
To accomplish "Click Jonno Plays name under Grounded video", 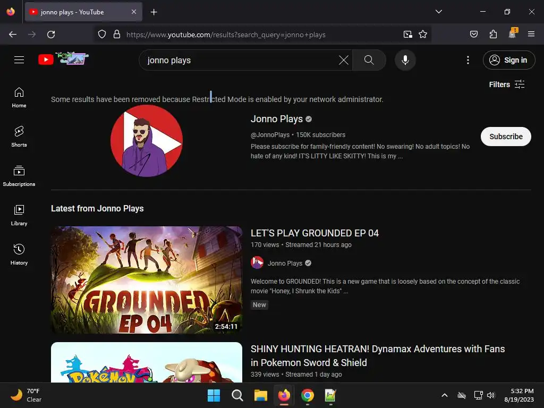I will 285,263.
